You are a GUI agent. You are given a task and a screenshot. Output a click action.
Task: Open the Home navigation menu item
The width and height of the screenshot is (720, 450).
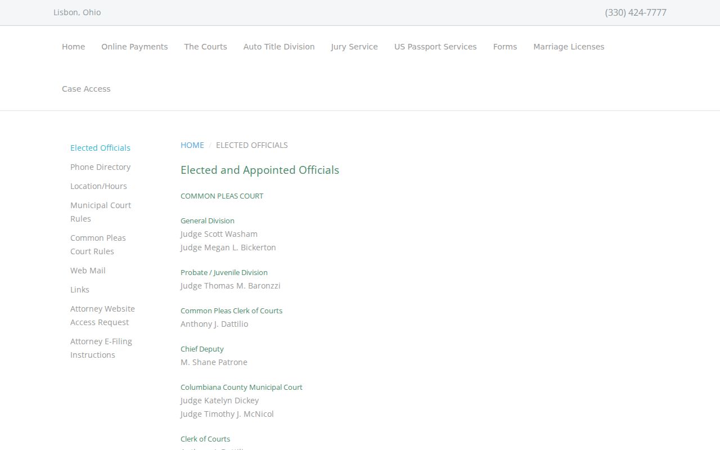[73, 47]
